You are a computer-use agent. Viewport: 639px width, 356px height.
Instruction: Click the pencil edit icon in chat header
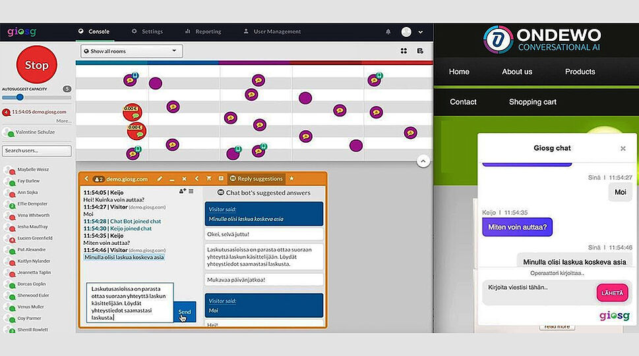[x=160, y=178]
